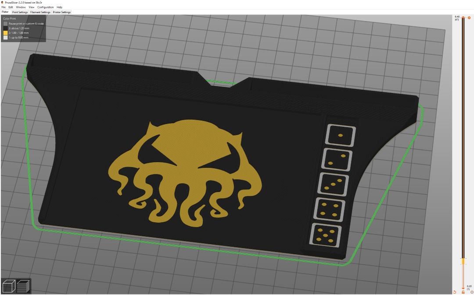Click the yellow swatch for '1.00 - 1.00 mm'
Image resolution: width=474 pixels, height=295 pixels.
[5, 32]
